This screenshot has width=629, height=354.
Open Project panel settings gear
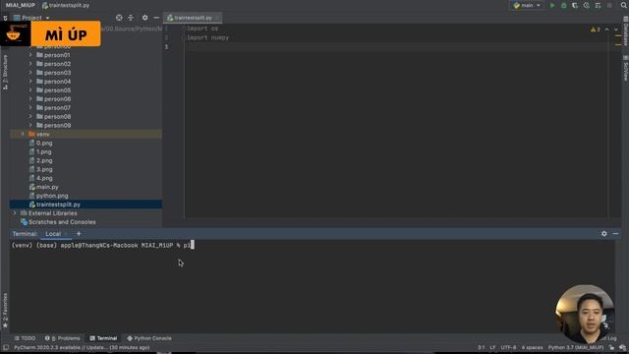(x=144, y=18)
